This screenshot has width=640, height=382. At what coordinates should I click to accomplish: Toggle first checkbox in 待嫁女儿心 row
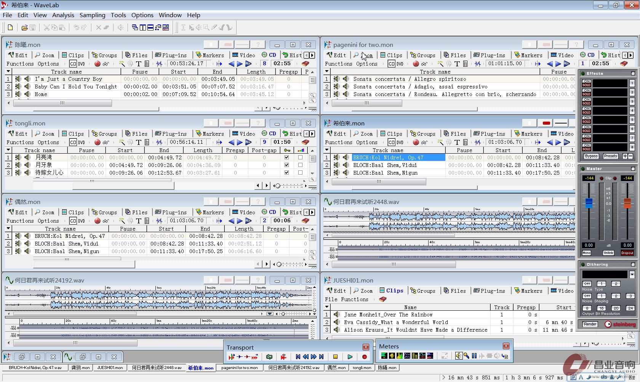tap(286, 172)
